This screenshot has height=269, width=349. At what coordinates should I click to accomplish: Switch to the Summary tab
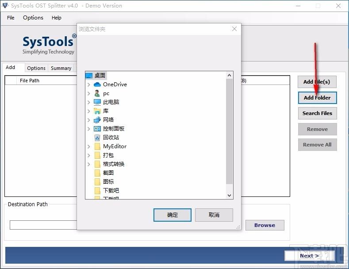61,68
